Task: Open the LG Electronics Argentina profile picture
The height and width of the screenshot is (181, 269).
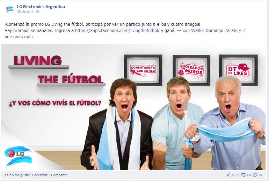Action: point(9,9)
